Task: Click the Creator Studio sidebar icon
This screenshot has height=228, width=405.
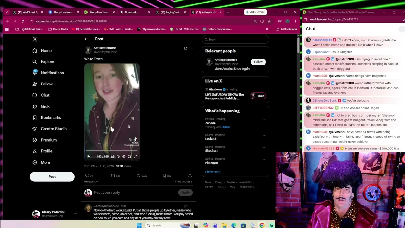Action: pos(35,129)
